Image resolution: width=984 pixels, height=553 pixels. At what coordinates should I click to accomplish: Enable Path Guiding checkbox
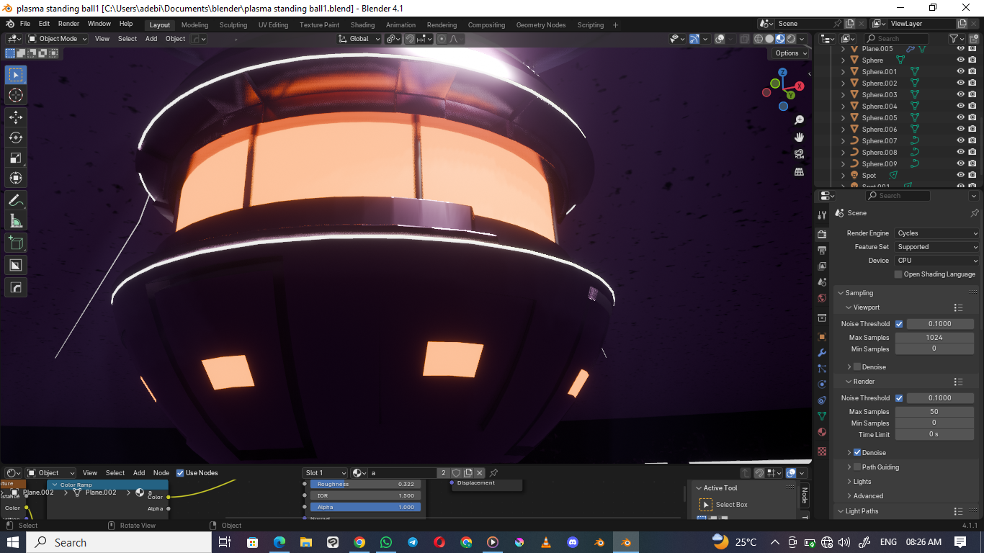(857, 467)
